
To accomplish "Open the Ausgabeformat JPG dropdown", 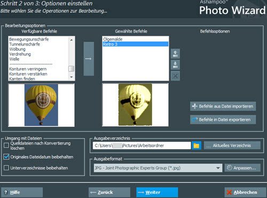I will (x=158, y=168).
